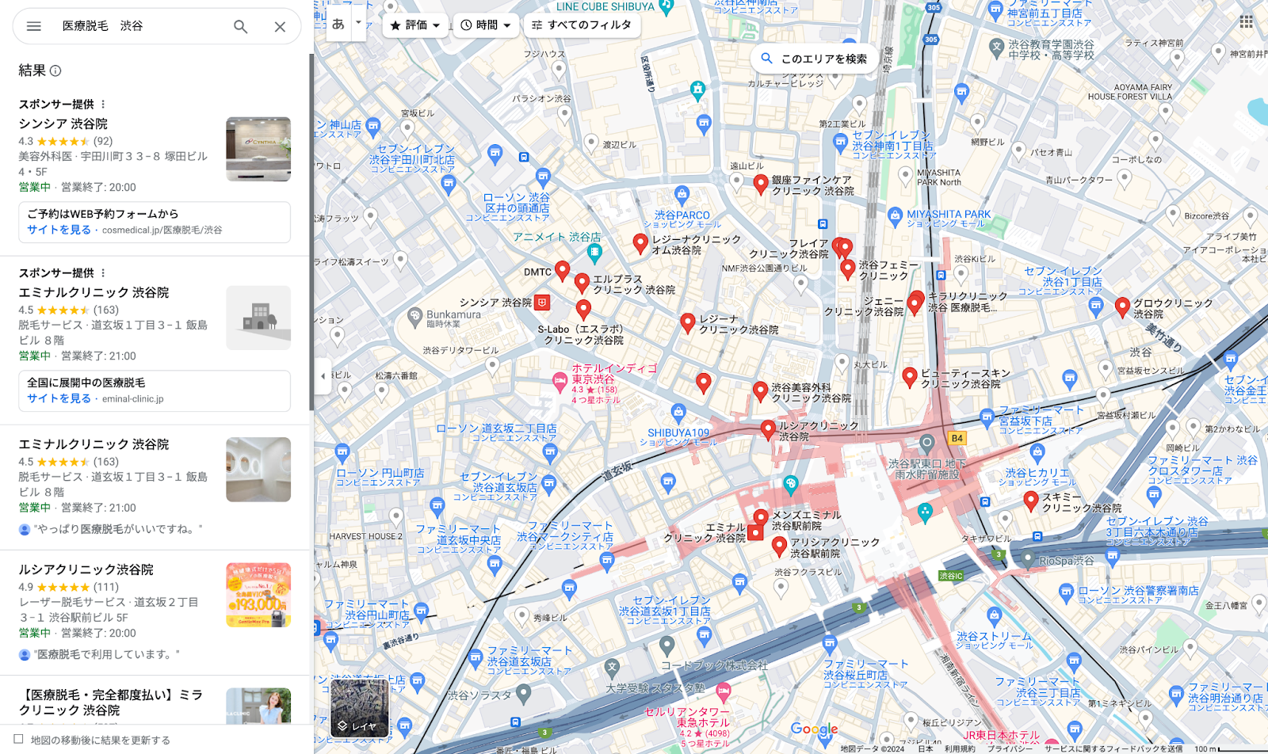Open the 時間 hours filter dropdown
1268x754 pixels.
pos(486,25)
